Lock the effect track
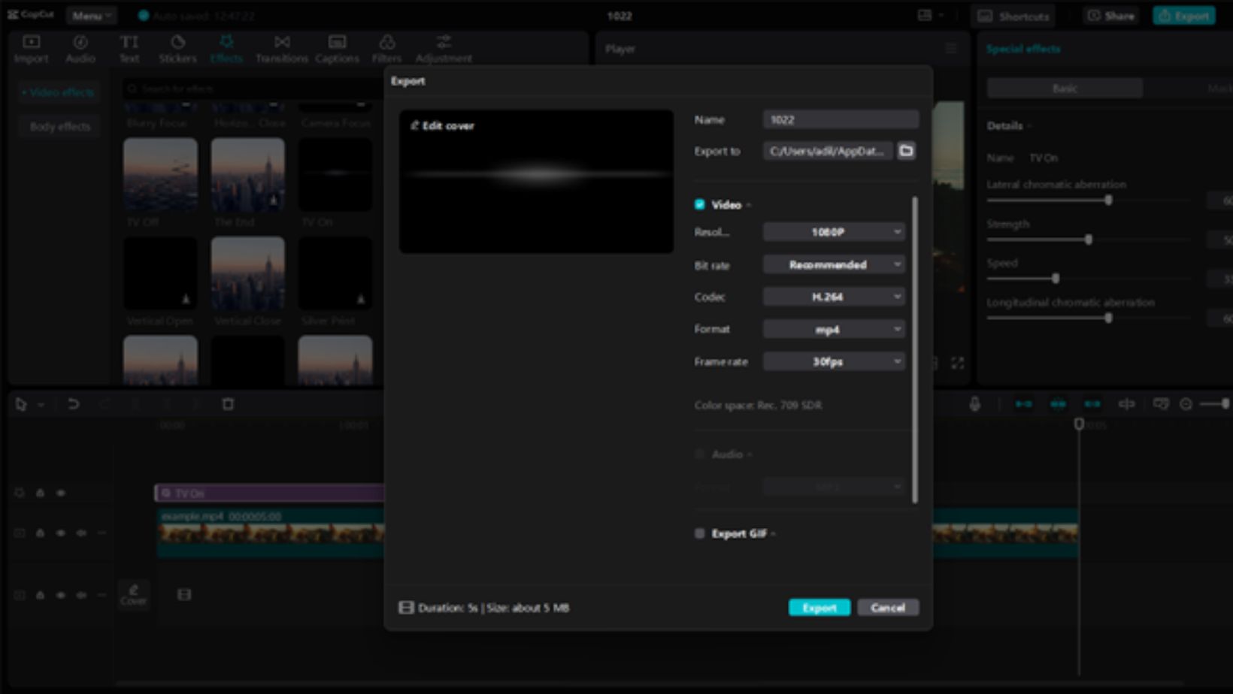The image size is (1233, 694). point(41,493)
